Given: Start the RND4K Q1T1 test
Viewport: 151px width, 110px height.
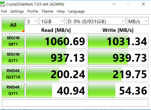Looking at the screenshot, I should point(13,90).
